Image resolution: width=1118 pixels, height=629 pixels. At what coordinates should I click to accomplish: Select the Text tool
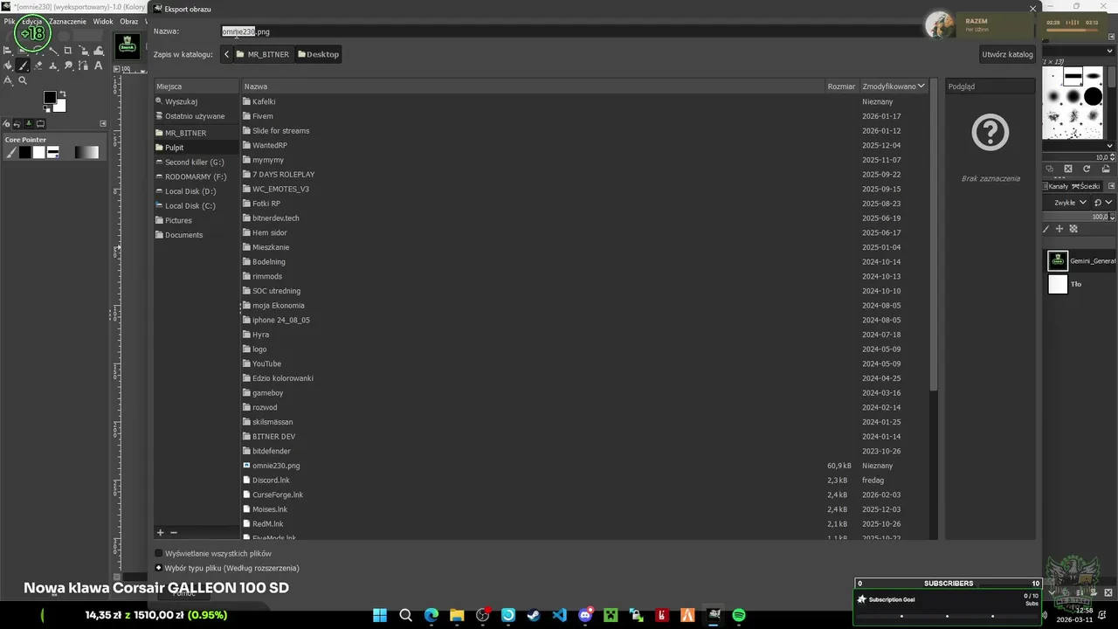[98, 66]
